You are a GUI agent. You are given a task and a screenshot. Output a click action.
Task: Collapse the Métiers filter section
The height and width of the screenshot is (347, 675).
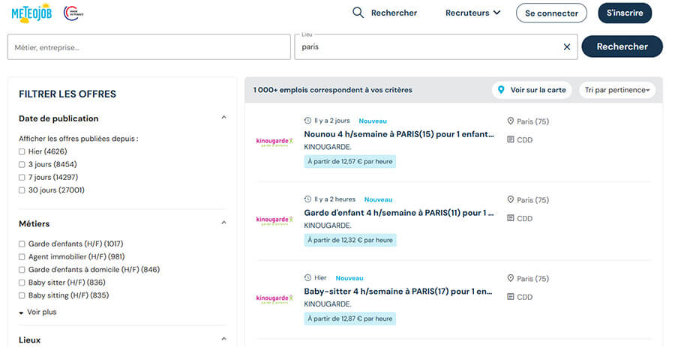pyautogui.click(x=223, y=223)
